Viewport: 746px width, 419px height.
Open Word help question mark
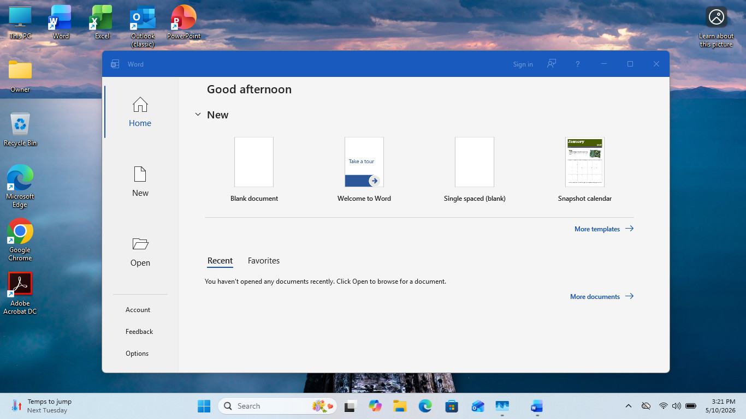click(x=577, y=64)
